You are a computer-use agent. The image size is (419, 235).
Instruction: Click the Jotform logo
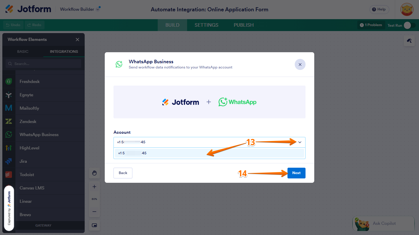click(x=28, y=9)
